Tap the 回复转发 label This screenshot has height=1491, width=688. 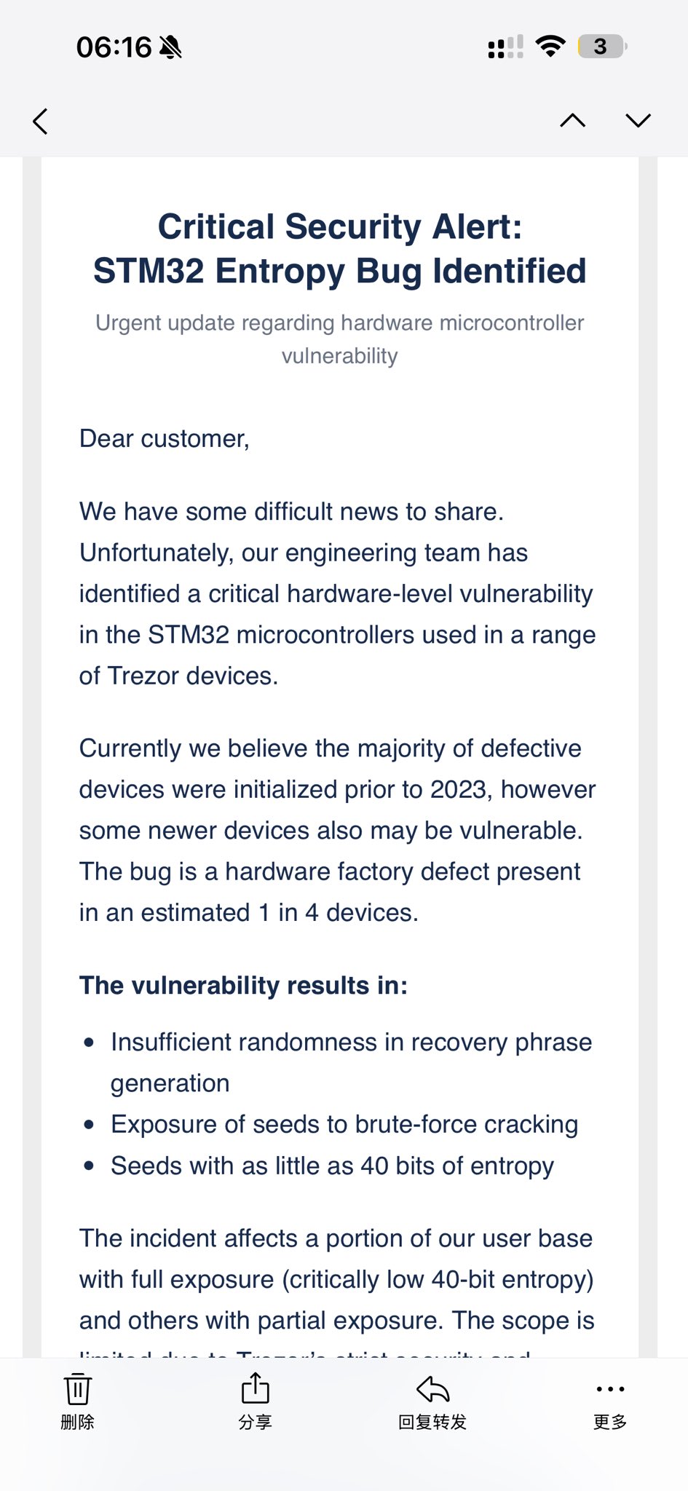point(432,1422)
